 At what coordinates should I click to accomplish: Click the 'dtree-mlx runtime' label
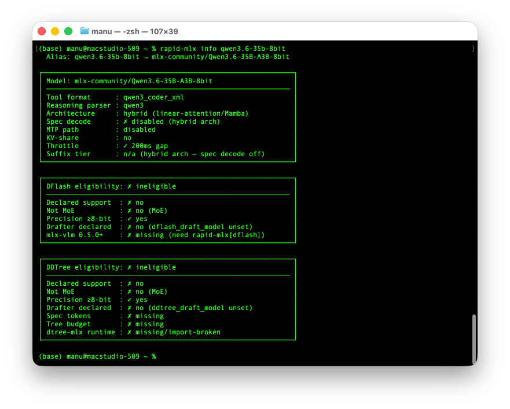tap(80, 332)
